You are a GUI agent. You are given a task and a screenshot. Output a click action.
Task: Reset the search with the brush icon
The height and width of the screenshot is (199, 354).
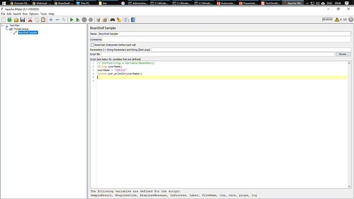(x=119, y=20)
